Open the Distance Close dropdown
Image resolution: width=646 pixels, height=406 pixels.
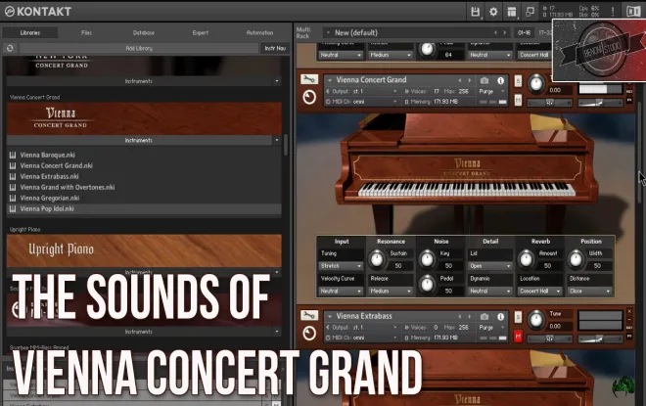click(x=589, y=292)
